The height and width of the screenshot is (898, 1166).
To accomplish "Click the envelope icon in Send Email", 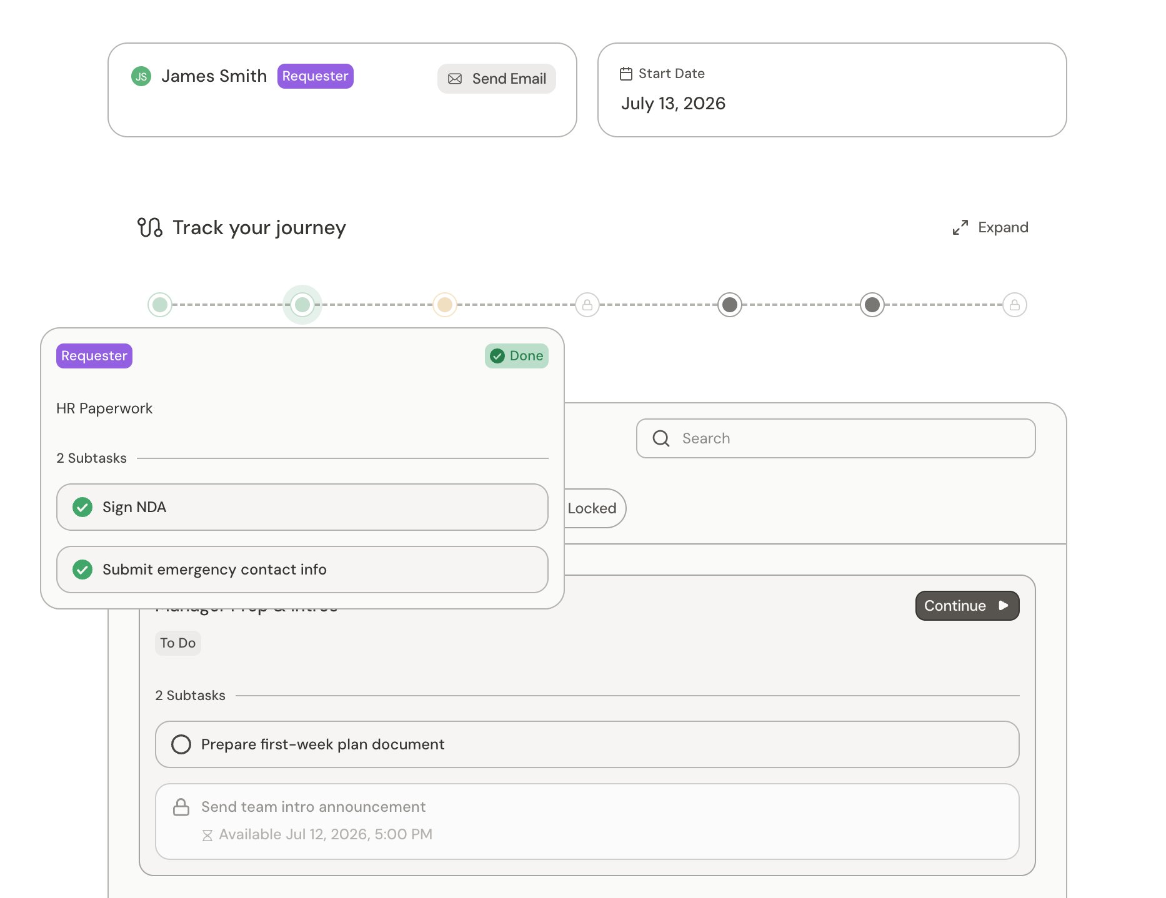I will [455, 79].
